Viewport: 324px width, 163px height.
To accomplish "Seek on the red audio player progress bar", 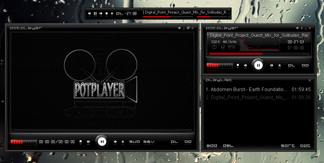I will pyautogui.click(x=259, y=54).
